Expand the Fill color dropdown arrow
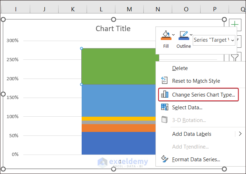This screenshot has height=174, width=246. (174, 34)
